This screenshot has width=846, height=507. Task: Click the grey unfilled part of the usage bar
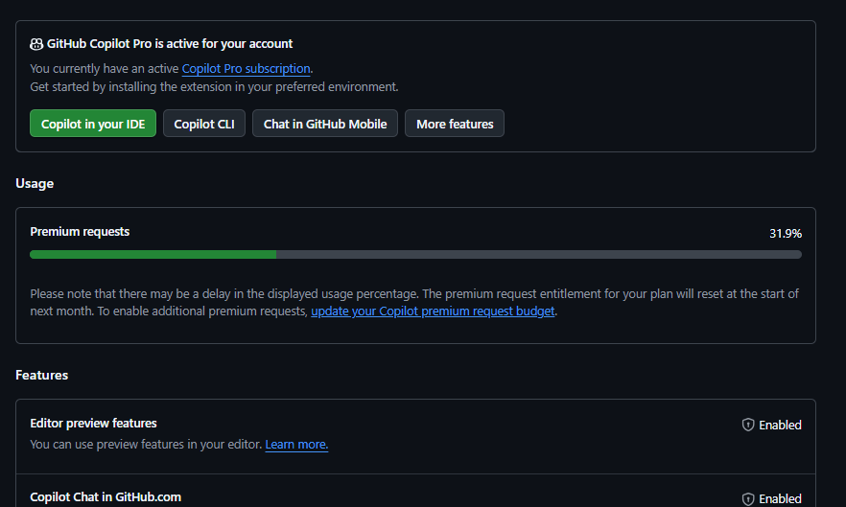point(537,255)
